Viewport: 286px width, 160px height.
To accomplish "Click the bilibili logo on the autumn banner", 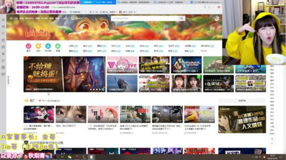I will [x=37, y=32].
